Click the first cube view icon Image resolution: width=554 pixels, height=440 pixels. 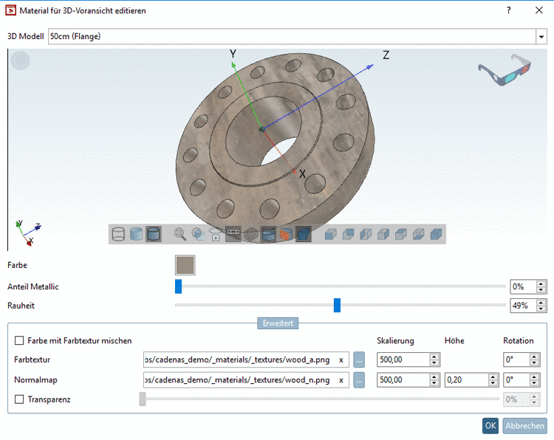click(x=329, y=235)
